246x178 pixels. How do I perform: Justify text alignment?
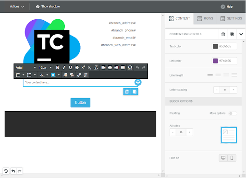pyautogui.click(x=123, y=68)
